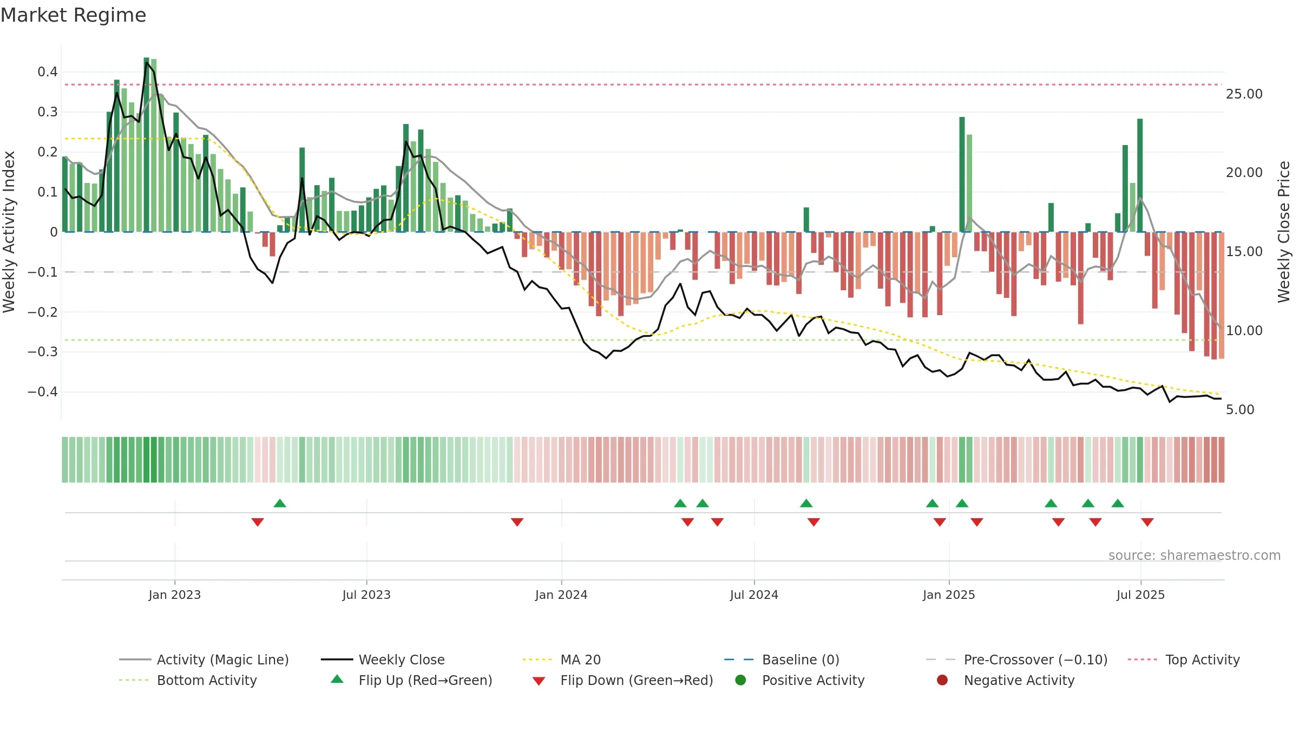Toggle the Bottom Activity legend entry
The width and height of the screenshot is (1299, 731).
tap(188, 680)
